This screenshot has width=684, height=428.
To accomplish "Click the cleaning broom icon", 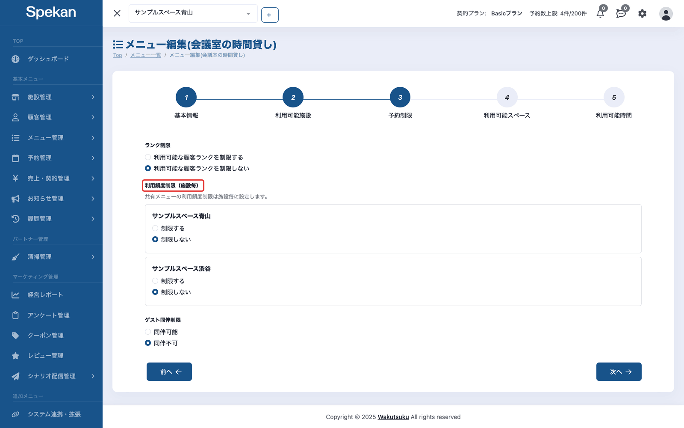I will coord(15,257).
